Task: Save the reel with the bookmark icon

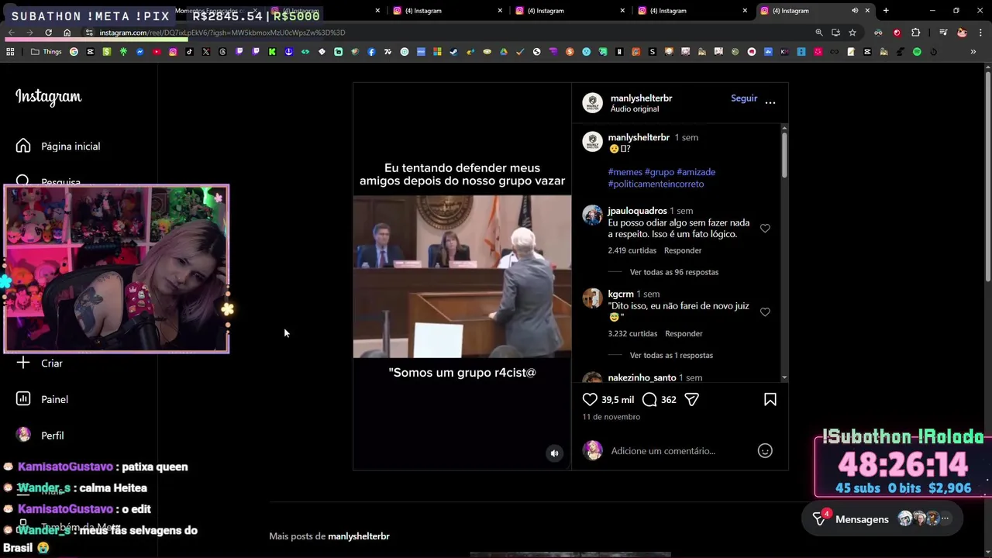Action: [770, 399]
